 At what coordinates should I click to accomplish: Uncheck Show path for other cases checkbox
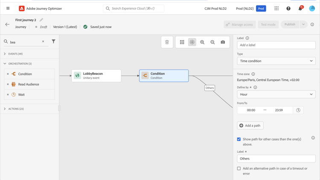point(239,139)
